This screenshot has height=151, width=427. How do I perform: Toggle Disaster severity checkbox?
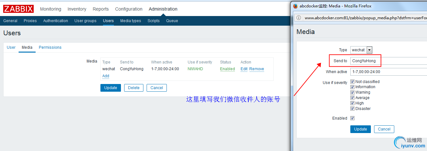353,109
